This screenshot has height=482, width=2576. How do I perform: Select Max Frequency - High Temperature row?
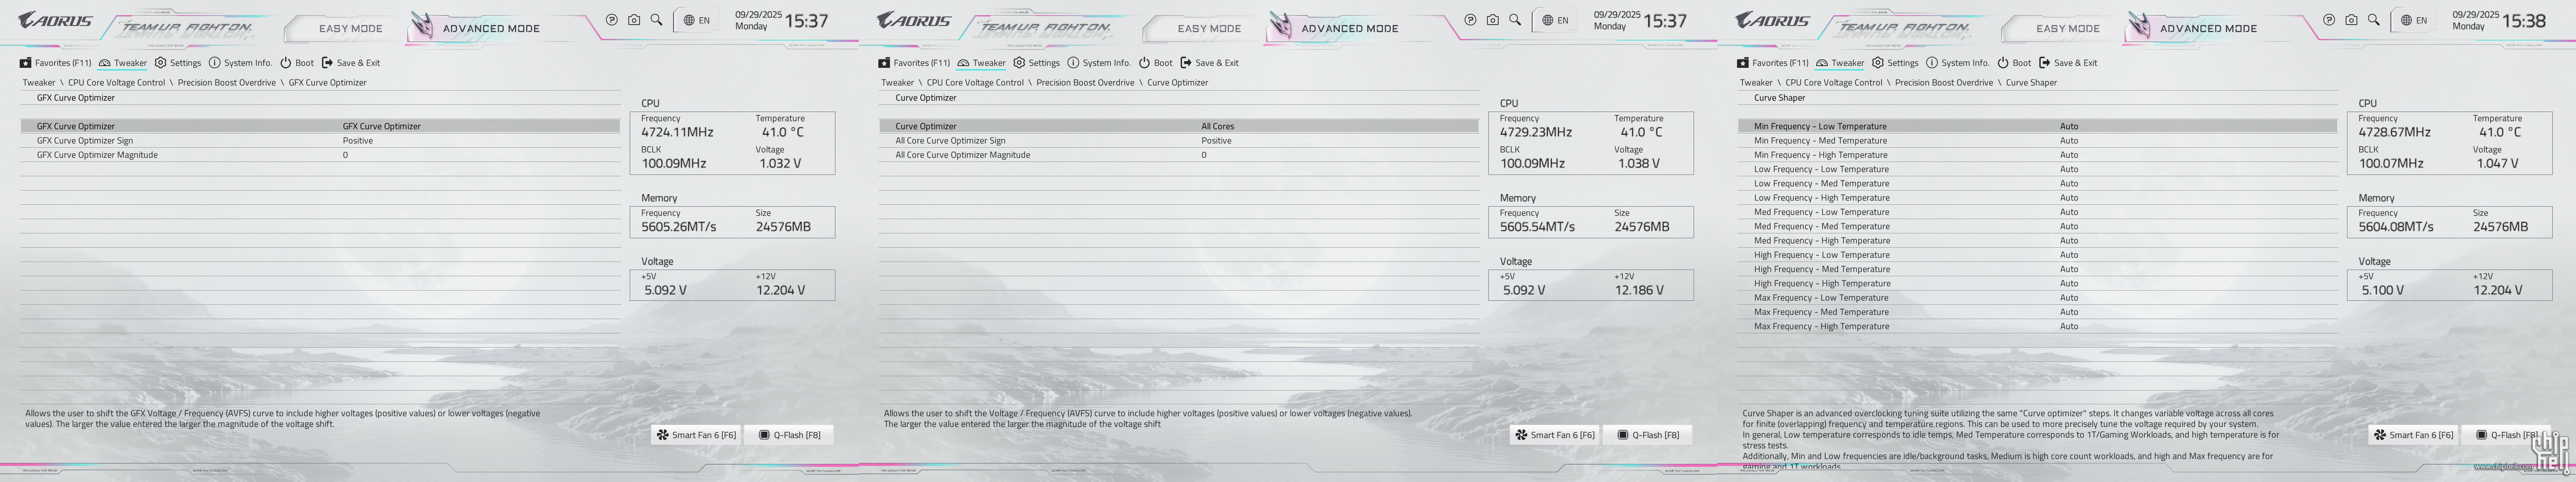click(x=1821, y=326)
